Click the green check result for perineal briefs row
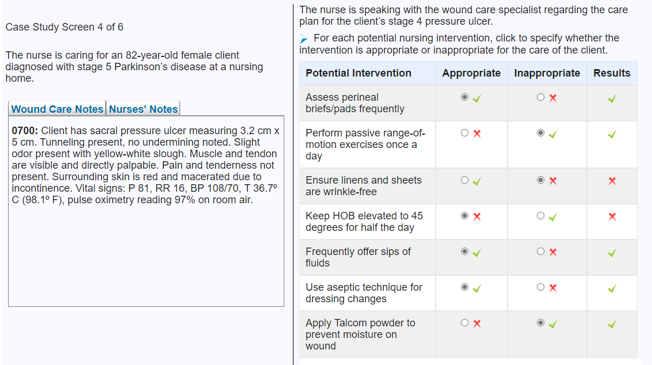Image resolution: width=652 pixels, height=365 pixels. tap(612, 98)
